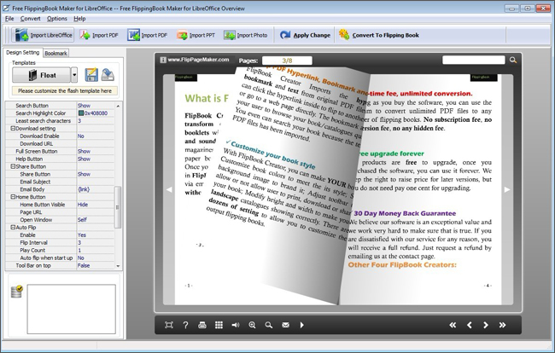Click the previous page chevron icon
555x353 pixels.
click(x=470, y=325)
